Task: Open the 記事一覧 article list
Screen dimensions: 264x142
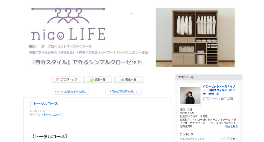Action: [98, 80]
